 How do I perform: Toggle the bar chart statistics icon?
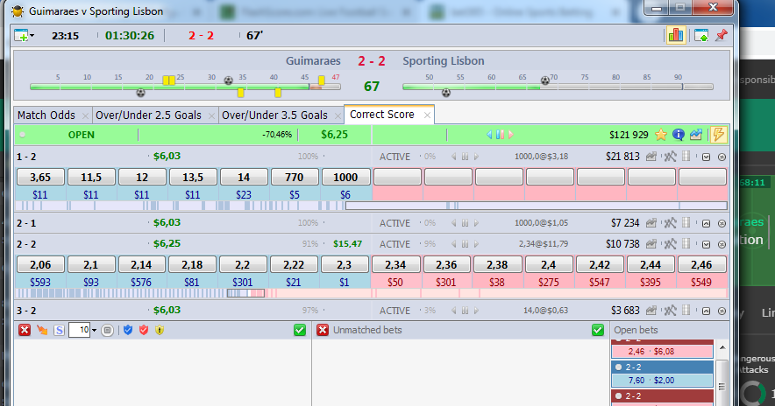(676, 35)
